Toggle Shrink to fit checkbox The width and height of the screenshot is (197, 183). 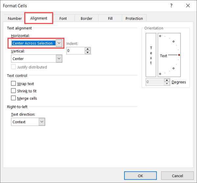(x=13, y=91)
